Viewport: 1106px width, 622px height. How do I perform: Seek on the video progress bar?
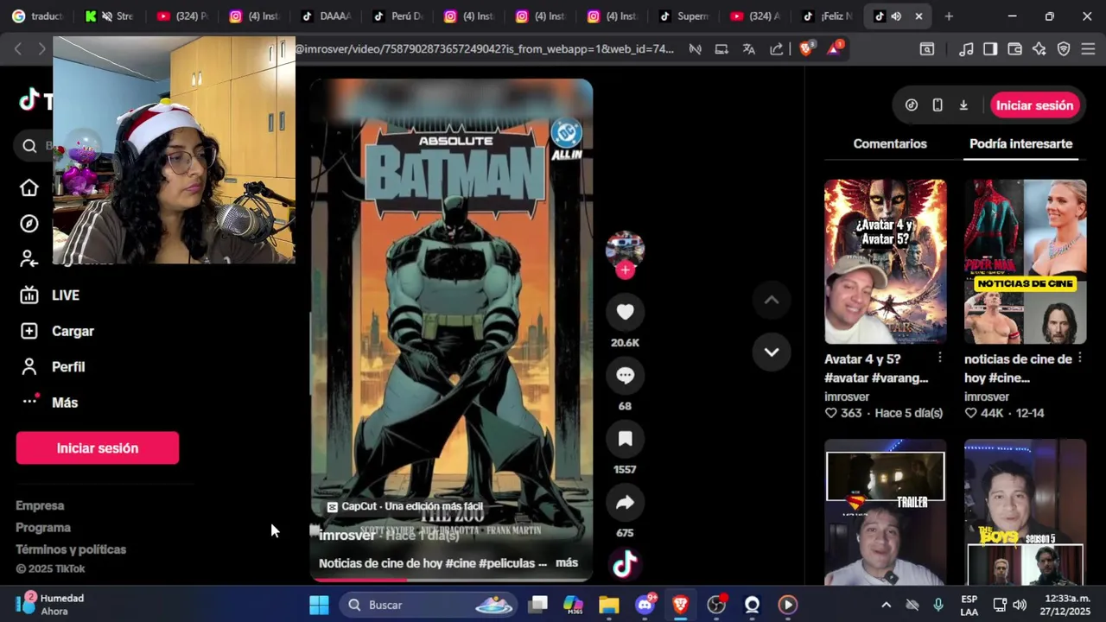click(x=451, y=580)
